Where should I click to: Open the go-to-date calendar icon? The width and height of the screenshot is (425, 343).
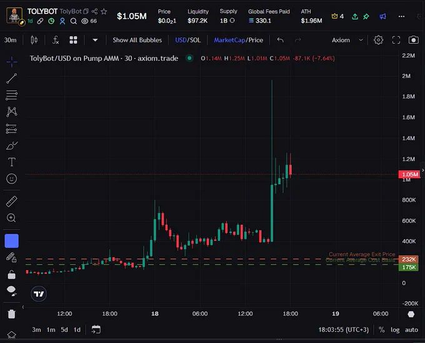(96, 329)
